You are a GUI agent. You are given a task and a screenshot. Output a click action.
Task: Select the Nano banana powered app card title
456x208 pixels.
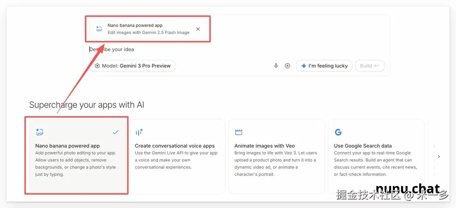pos(67,146)
